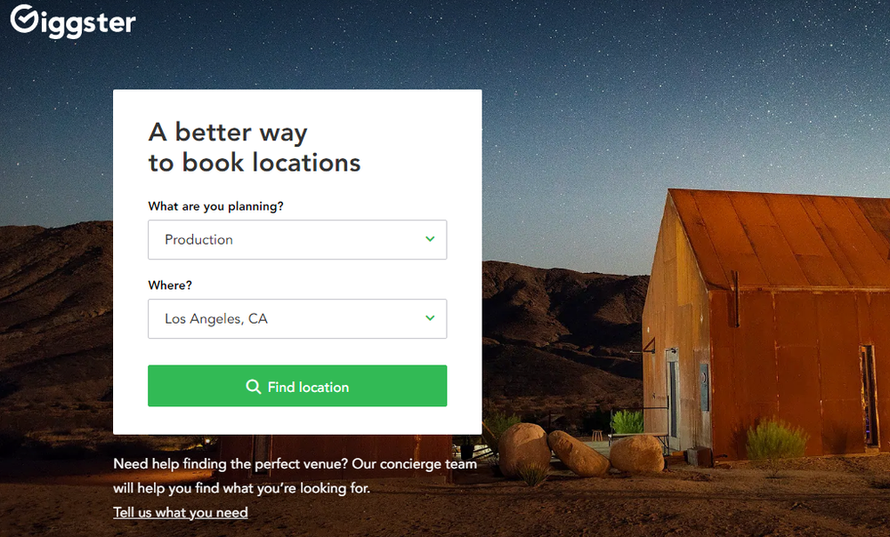The height and width of the screenshot is (537, 890).
Task: Click the magnifying glass search icon
Action: coord(253,387)
